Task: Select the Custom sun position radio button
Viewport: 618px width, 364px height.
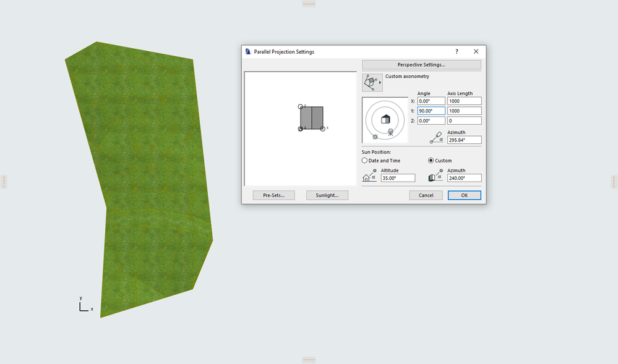Action: pyautogui.click(x=431, y=160)
